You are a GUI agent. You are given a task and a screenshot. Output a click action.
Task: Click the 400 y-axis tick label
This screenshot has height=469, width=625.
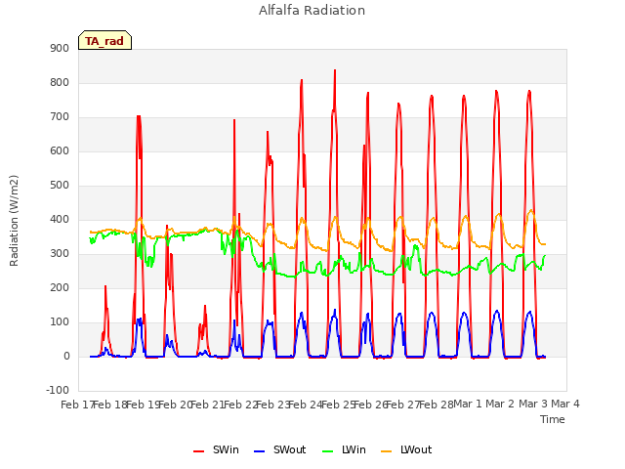(x=60, y=219)
